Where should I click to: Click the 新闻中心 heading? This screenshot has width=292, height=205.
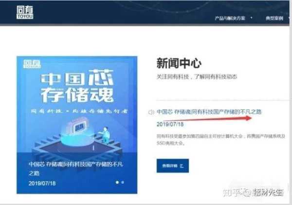pos(179,63)
